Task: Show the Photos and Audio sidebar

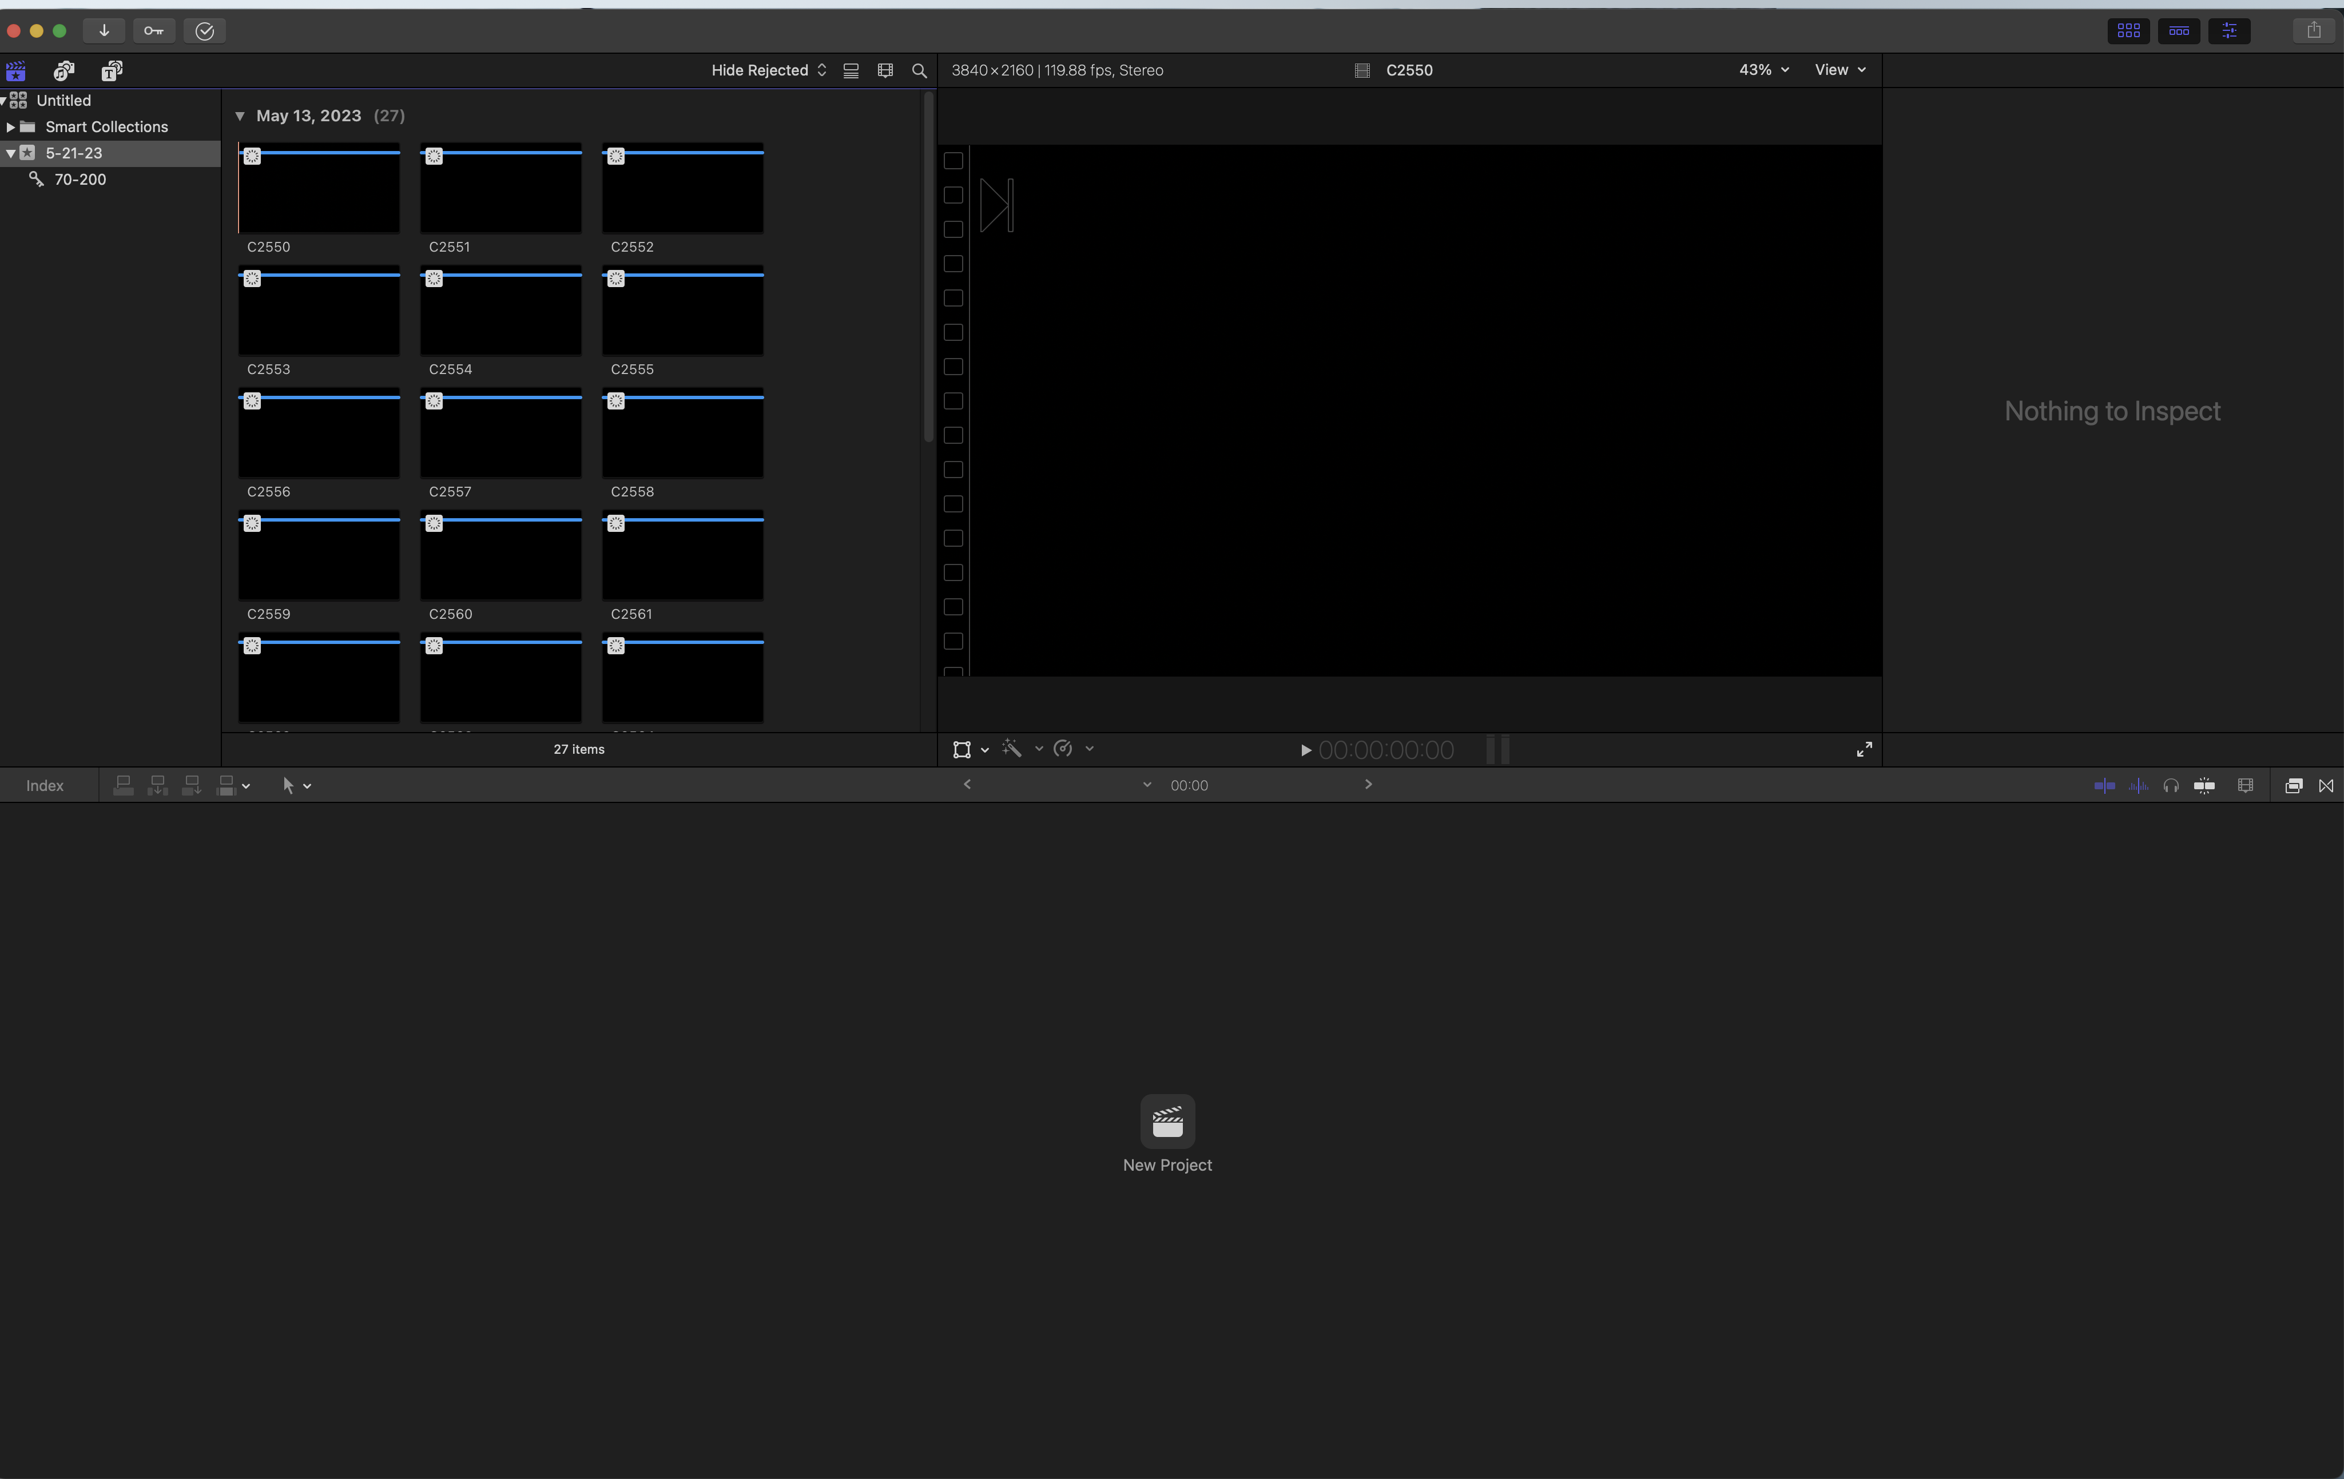Action: click(64, 70)
